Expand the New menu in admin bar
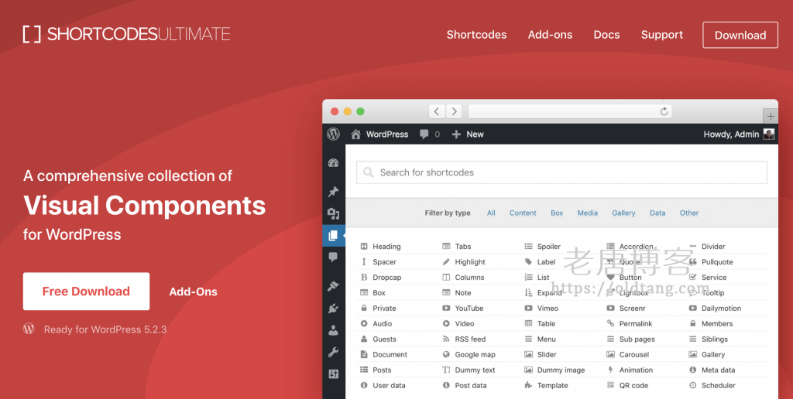 [468, 134]
